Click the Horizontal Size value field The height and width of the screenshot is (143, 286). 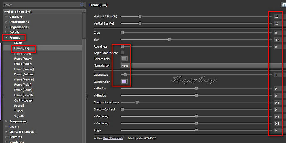tap(277, 17)
